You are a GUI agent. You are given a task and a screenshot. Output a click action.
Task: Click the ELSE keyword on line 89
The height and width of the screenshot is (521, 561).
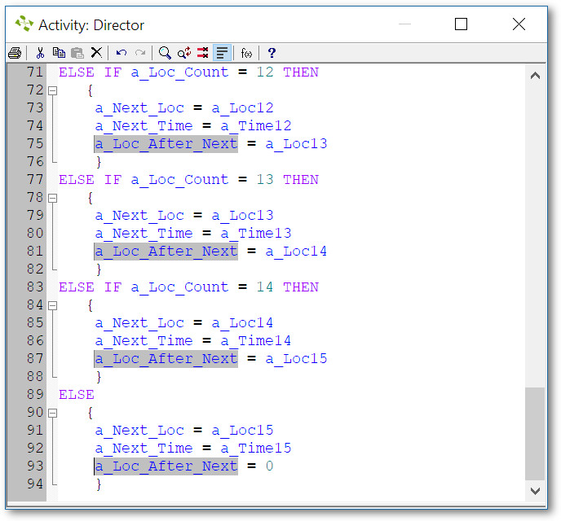point(77,395)
